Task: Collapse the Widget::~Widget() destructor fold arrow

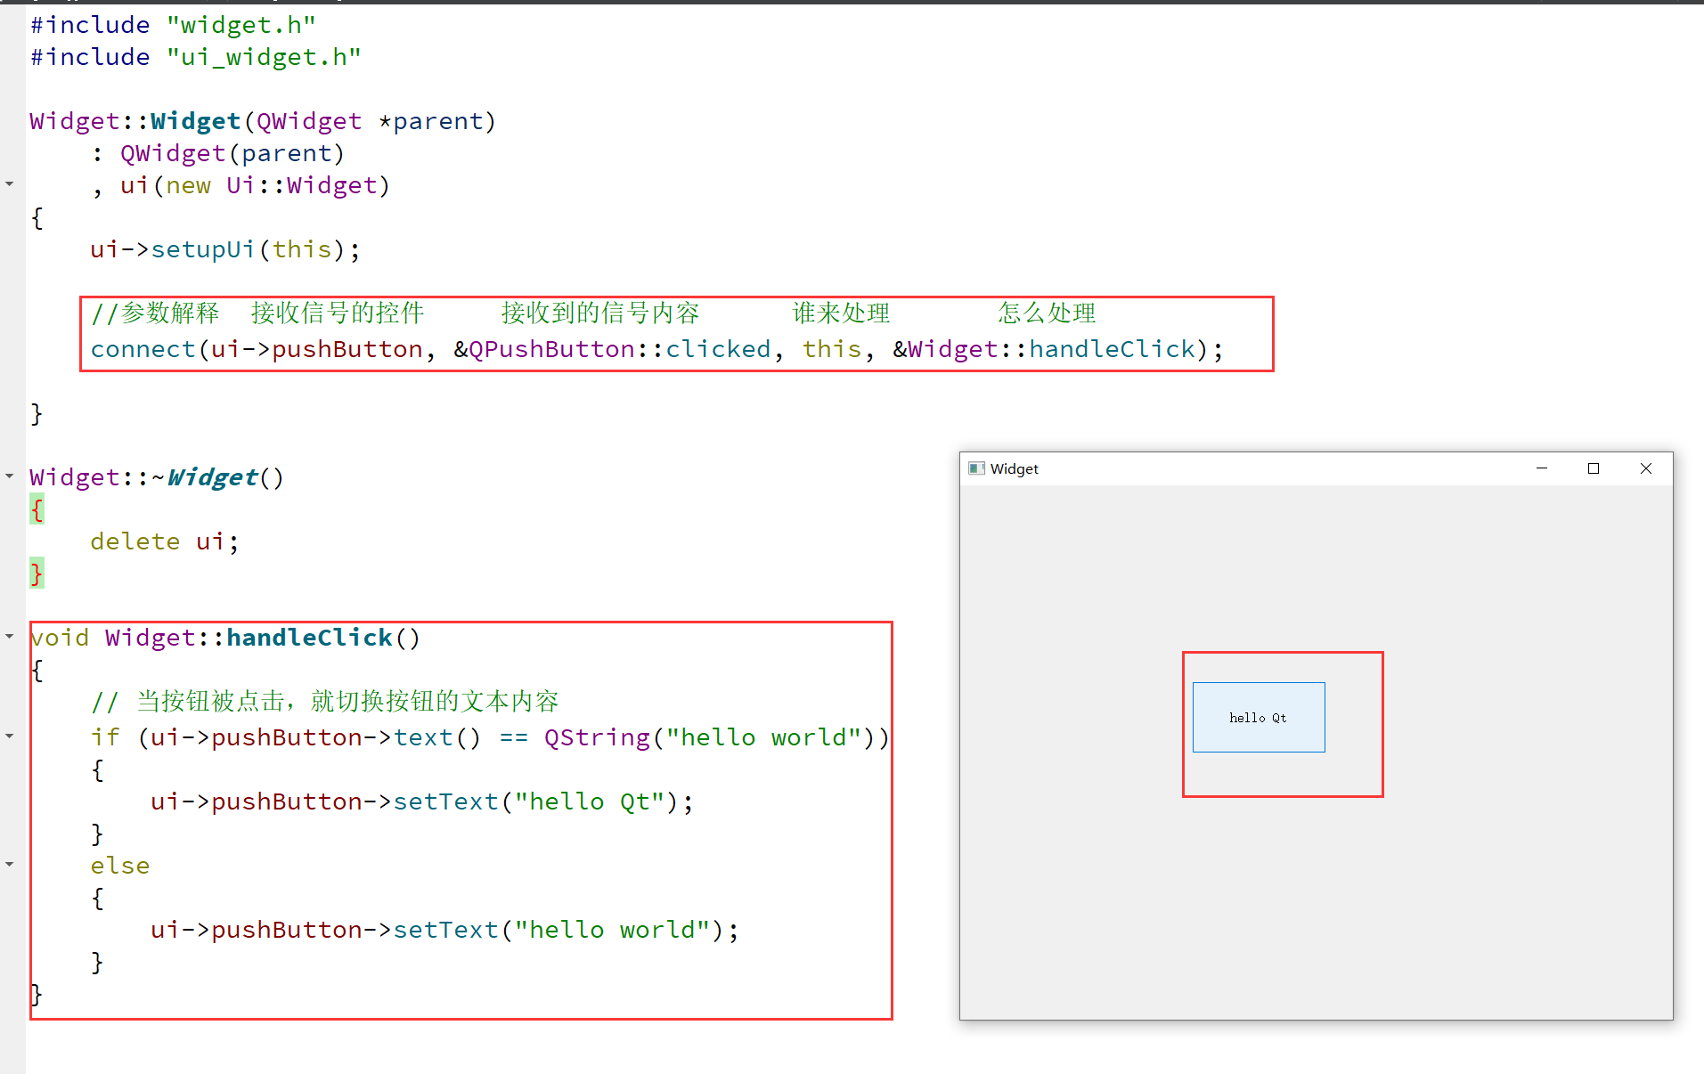Action: (10, 476)
